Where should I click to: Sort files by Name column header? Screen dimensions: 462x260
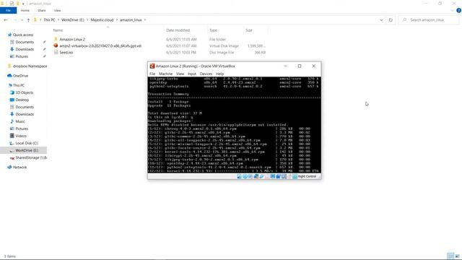(x=58, y=30)
